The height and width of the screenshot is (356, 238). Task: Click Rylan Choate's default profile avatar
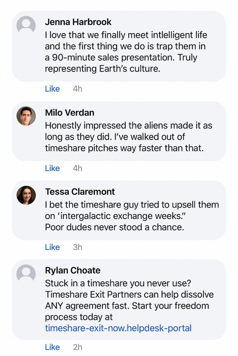coord(26,274)
